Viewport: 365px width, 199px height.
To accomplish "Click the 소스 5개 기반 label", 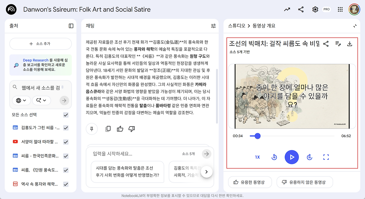I will [240, 52].
